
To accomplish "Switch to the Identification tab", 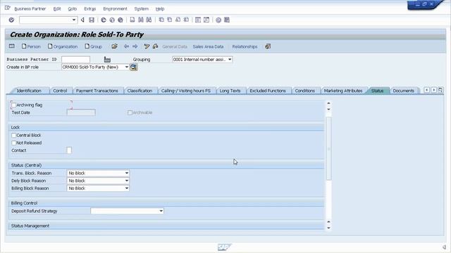I will (x=29, y=91).
